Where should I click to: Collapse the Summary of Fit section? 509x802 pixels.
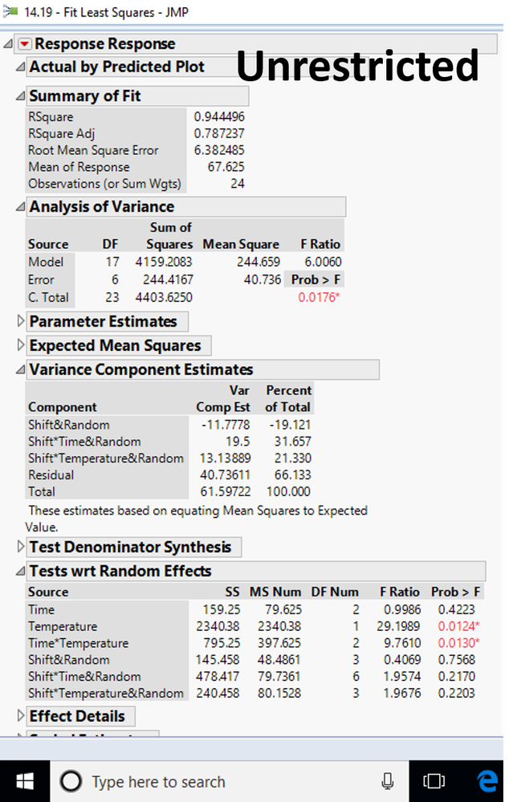(20, 96)
